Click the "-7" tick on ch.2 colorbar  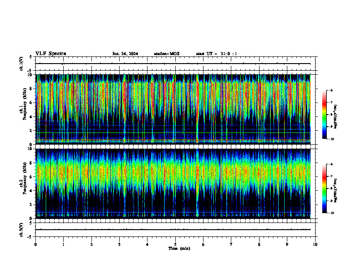click(331, 176)
